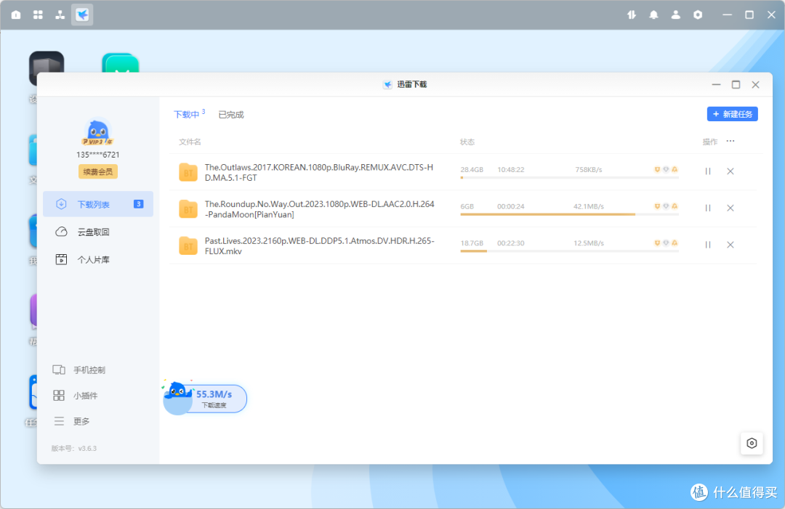Switch to the 已完成 tab
Image resolution: width=785 pixels, height=509 pixels.
[231, 115]
